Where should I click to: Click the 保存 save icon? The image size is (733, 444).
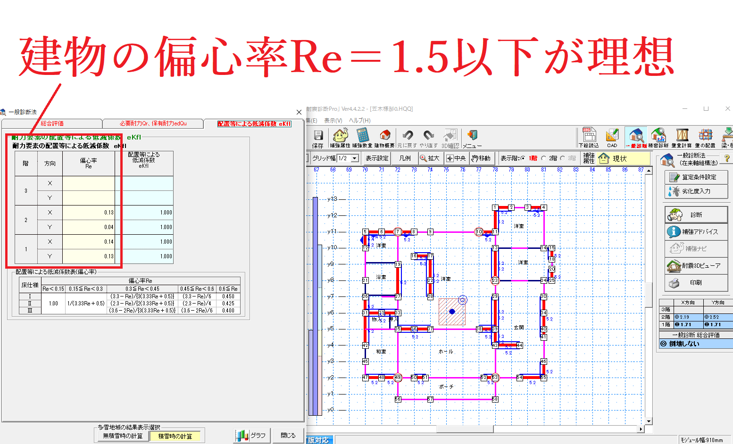[318, 138]
